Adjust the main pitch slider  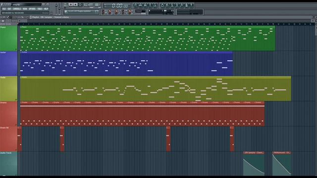tap(59, 8)
